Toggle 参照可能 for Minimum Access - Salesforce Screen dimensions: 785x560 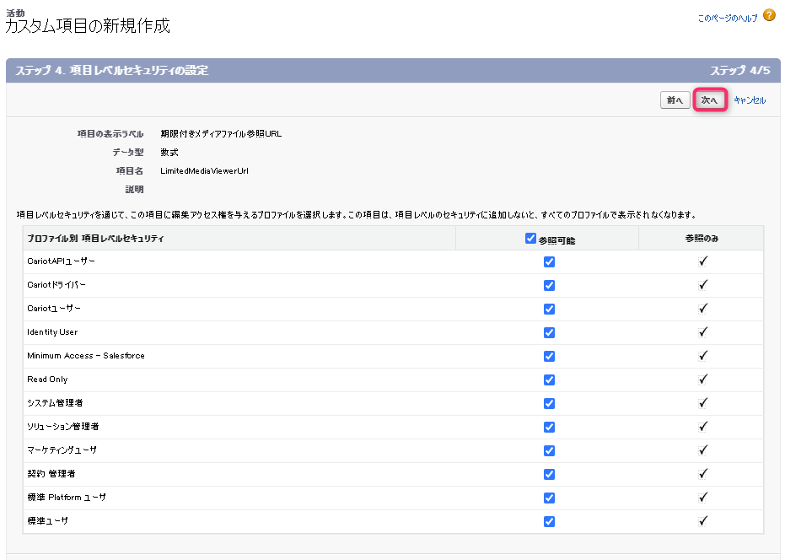(549, 356)
